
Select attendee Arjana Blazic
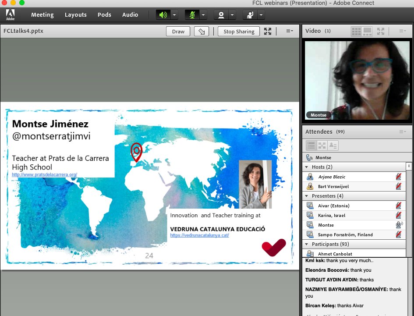(x=354, y=177)
